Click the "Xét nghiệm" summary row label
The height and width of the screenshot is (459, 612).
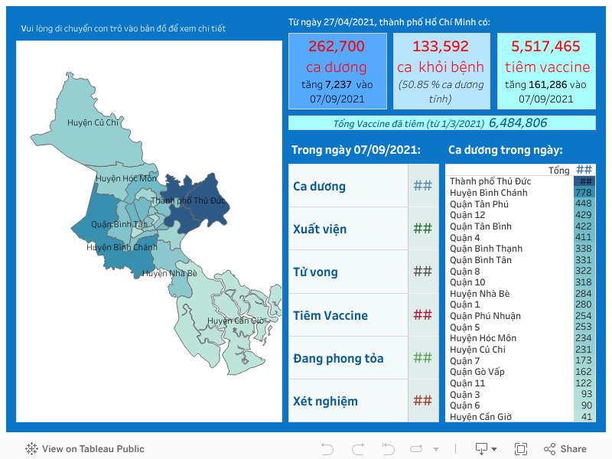coord(325,401)
